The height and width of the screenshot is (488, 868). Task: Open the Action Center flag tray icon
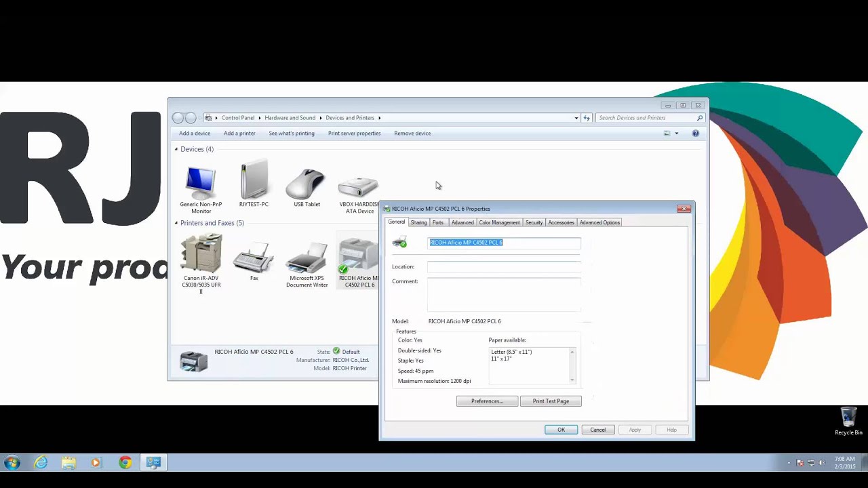point(800,463)
